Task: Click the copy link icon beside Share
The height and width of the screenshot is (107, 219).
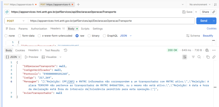Action: click(213, 12)
